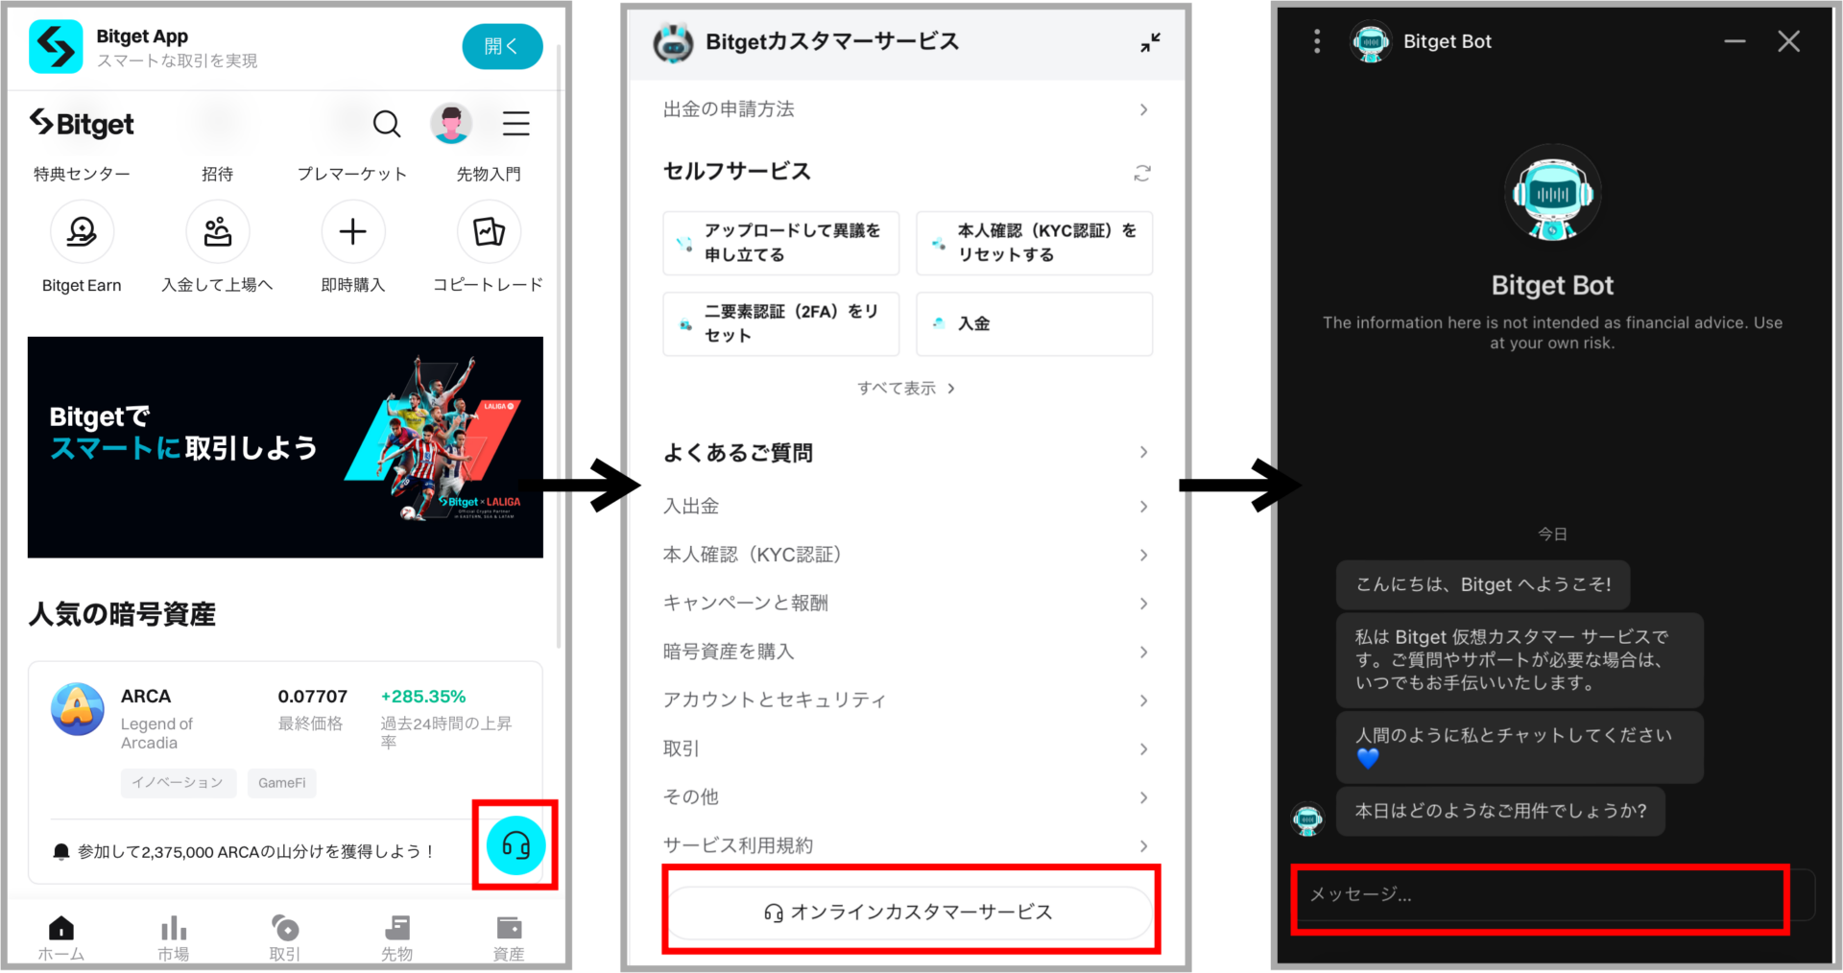Go to the 取引 tab
This screenshot has width=1843, height=973.
pos(285,937)
